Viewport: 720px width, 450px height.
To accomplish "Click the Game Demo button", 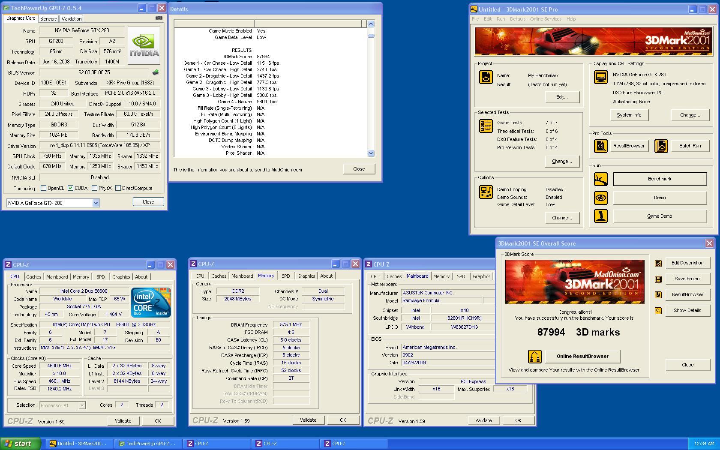I will pos(660,216).
